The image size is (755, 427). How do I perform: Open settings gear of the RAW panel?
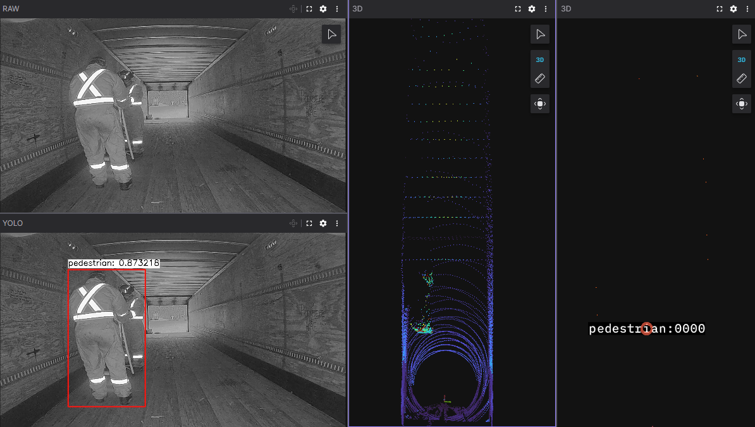coord(323,9)
